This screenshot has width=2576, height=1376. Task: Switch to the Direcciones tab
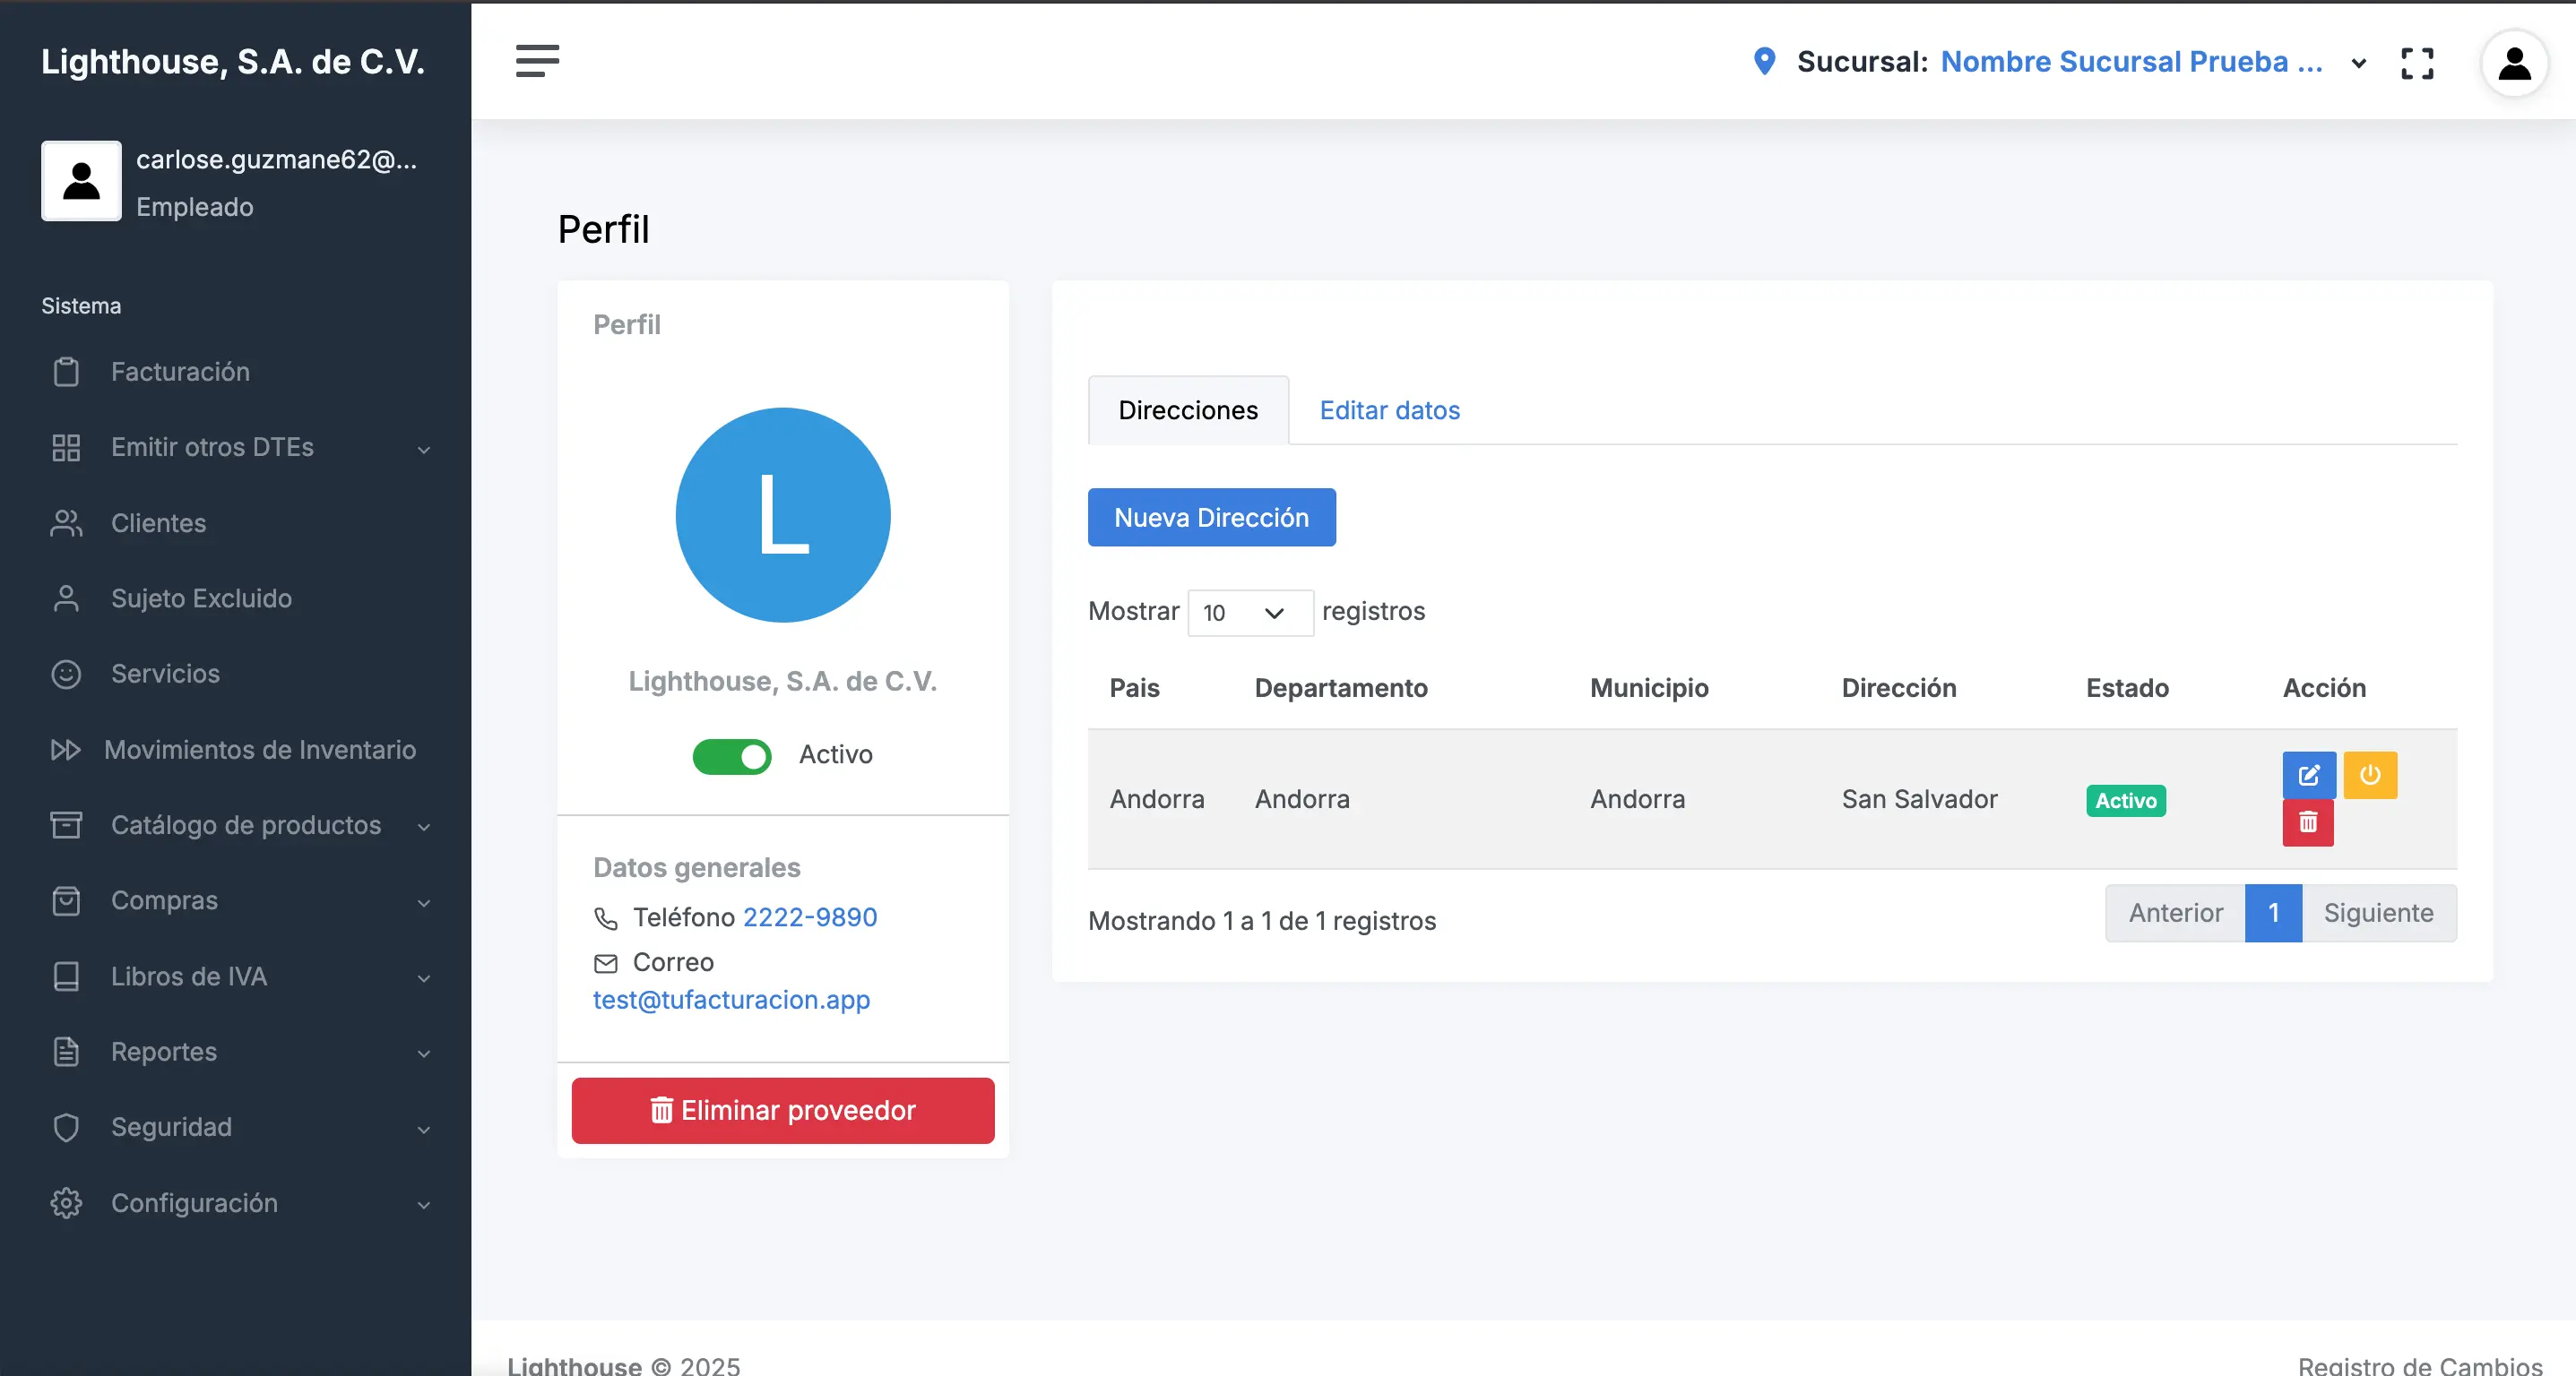(x=1188, y=410)
